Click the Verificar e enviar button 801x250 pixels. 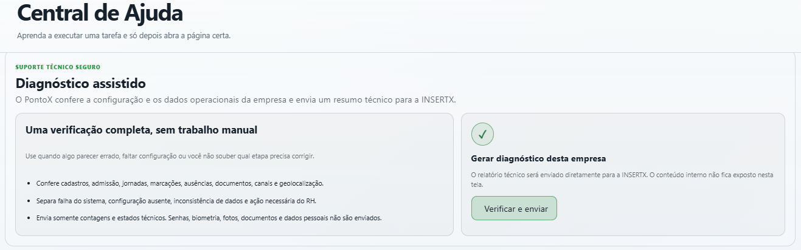514,208
